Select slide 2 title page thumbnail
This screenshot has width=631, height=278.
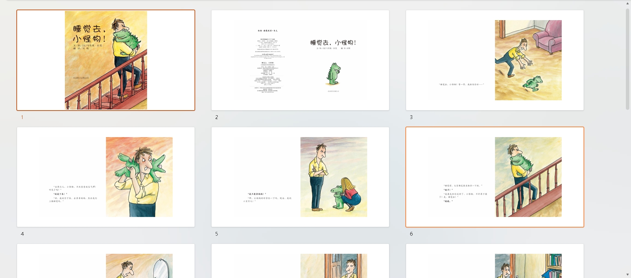click(300, 60)
